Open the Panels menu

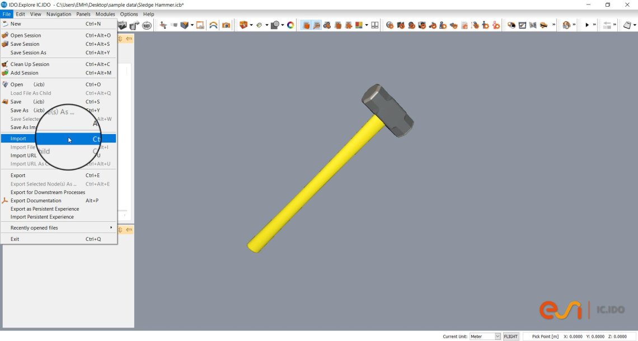pyautogui.click(x=83, y=14)
